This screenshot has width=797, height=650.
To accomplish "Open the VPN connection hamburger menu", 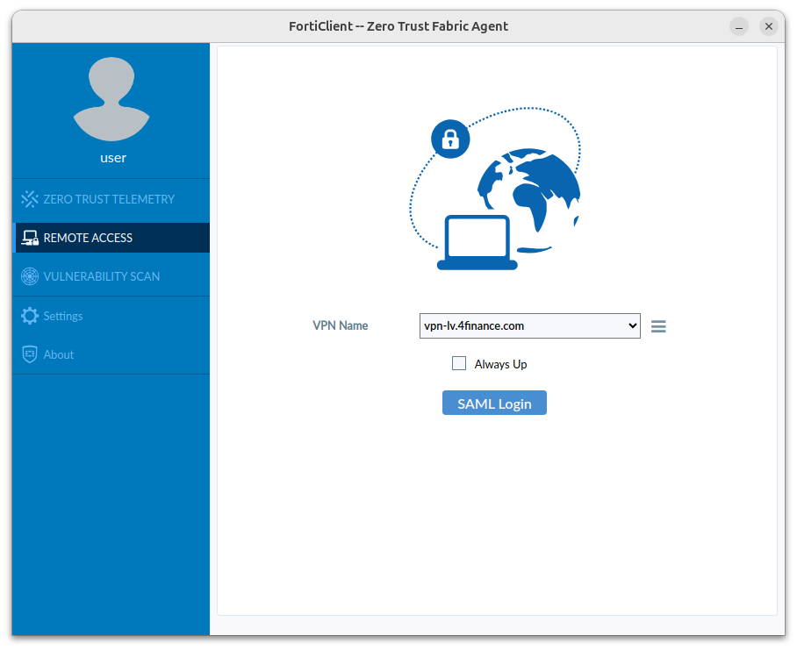I will pyautogui.click(x=658, y=326).
